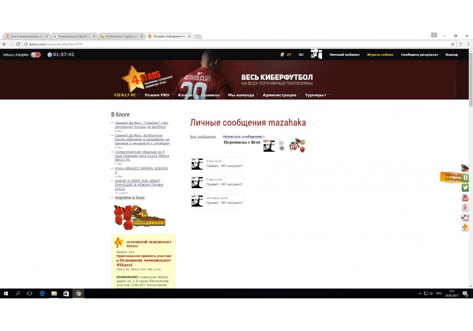This screenshot has height=331, width=473.
Task: Open АМКАР и PERM THE GREAT post
Action: (139, 185)
